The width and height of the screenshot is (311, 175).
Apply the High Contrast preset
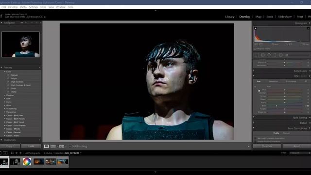17,82
